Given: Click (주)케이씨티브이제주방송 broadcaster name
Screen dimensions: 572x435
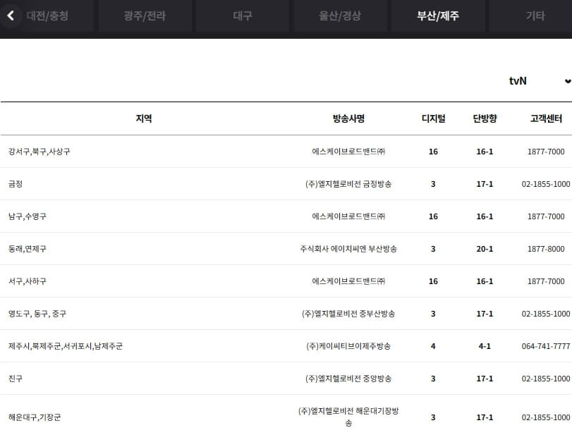Looking at the screenshot, I should (348, 346).
